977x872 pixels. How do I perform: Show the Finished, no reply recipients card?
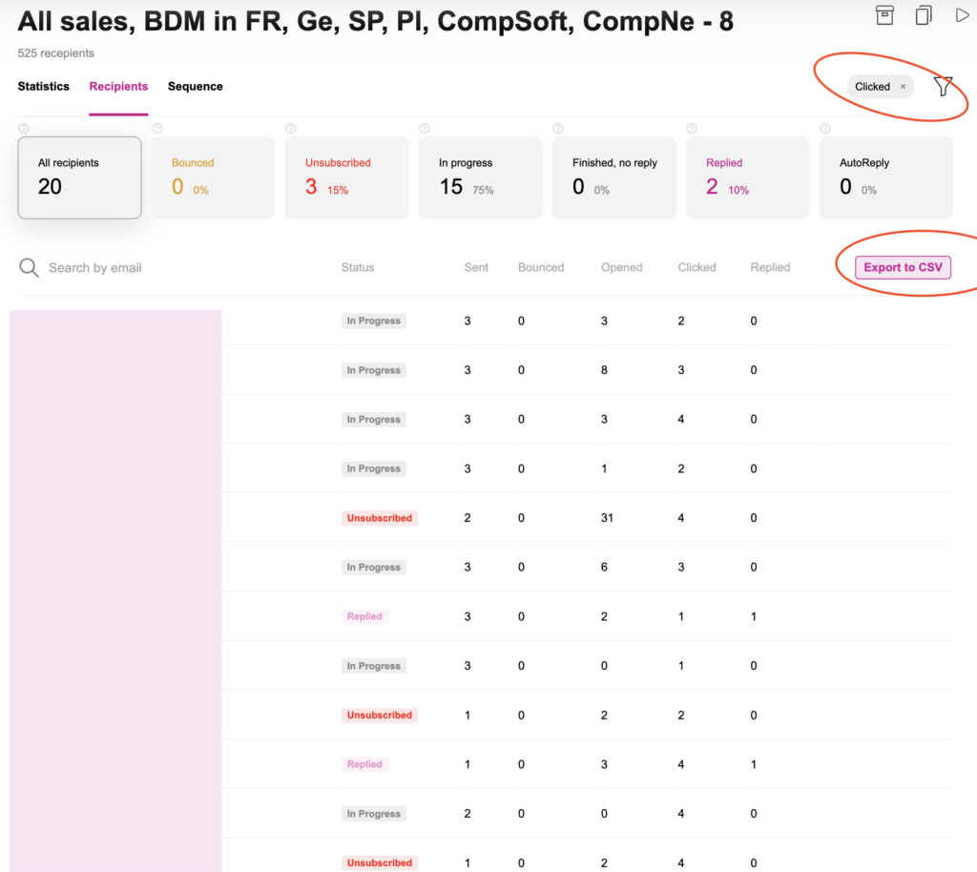click(x=613, y=177)
